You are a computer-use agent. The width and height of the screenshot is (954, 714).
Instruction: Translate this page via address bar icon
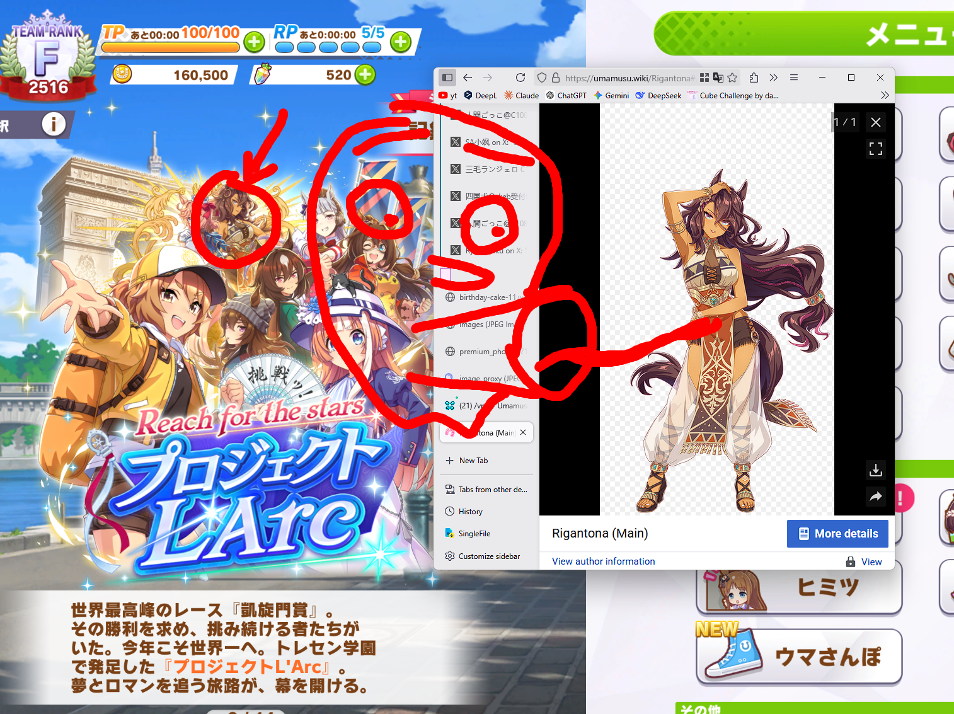point(718,78)
